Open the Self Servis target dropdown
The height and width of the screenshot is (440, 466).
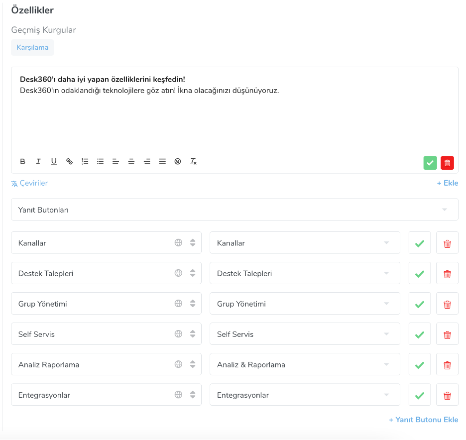305,333
